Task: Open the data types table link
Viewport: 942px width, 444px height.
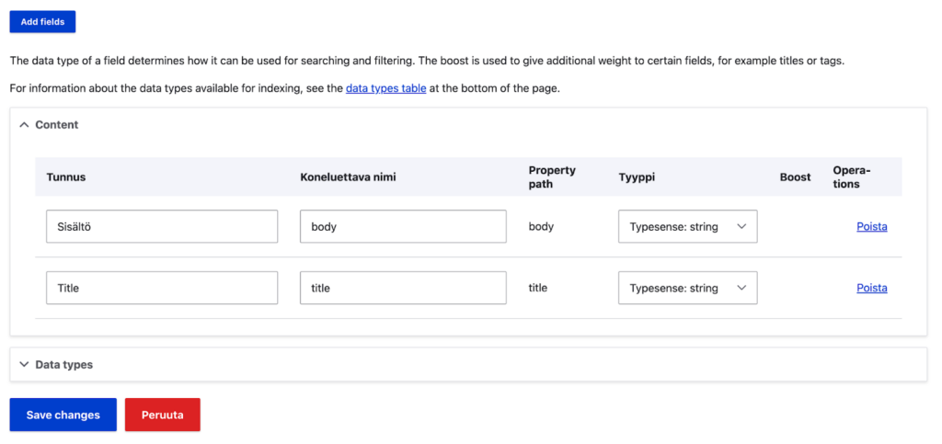Action: tap(385, 89)
